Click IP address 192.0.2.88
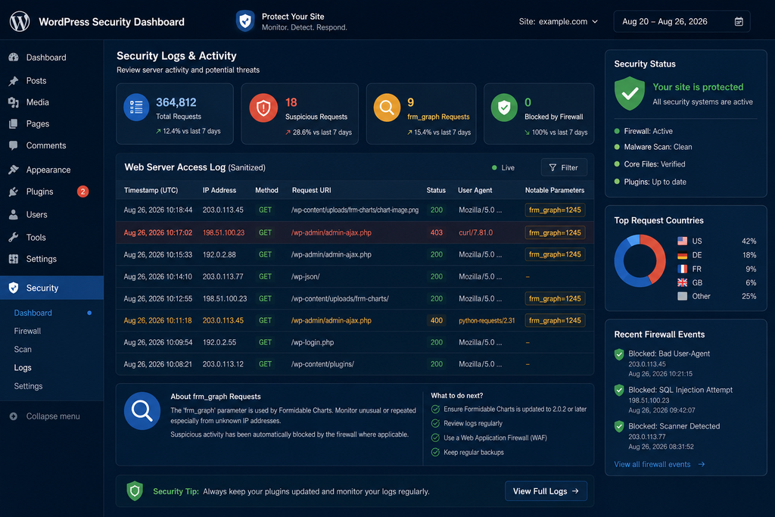This screenshot has width=775, height=517. coord(219,254)
